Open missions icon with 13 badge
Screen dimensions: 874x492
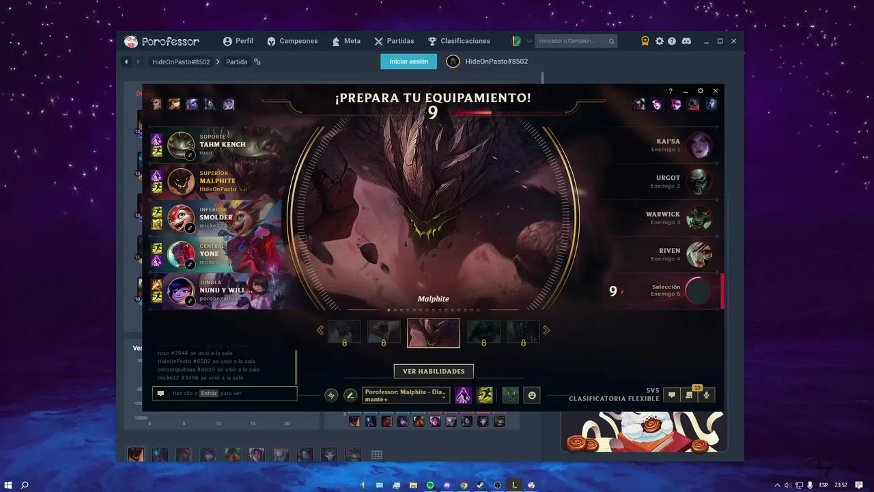tap(689, 395)
